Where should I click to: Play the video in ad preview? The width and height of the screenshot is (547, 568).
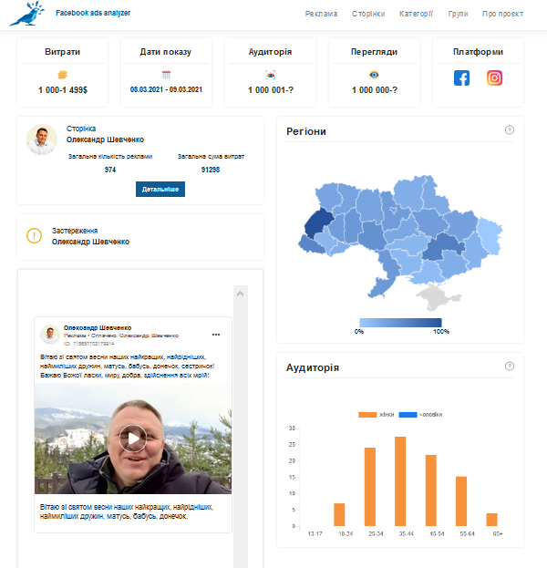(133, 439)
